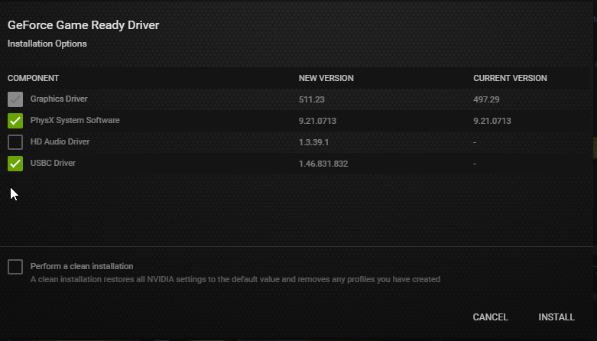This screenshot has width=597, height=341.
Task: Uncheck the USBC Driver checkbox
Action: pyautogui.click(x=15, y=164)
